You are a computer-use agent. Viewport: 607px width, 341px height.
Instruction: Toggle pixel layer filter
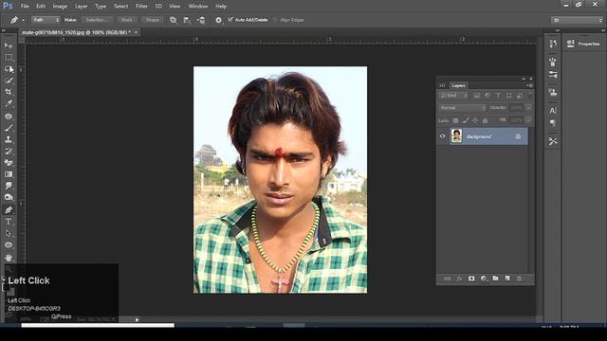pyautogui.click(x=476, y=95)
